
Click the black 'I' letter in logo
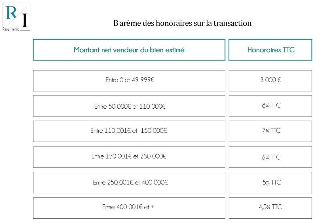click(x=25, y=20)
